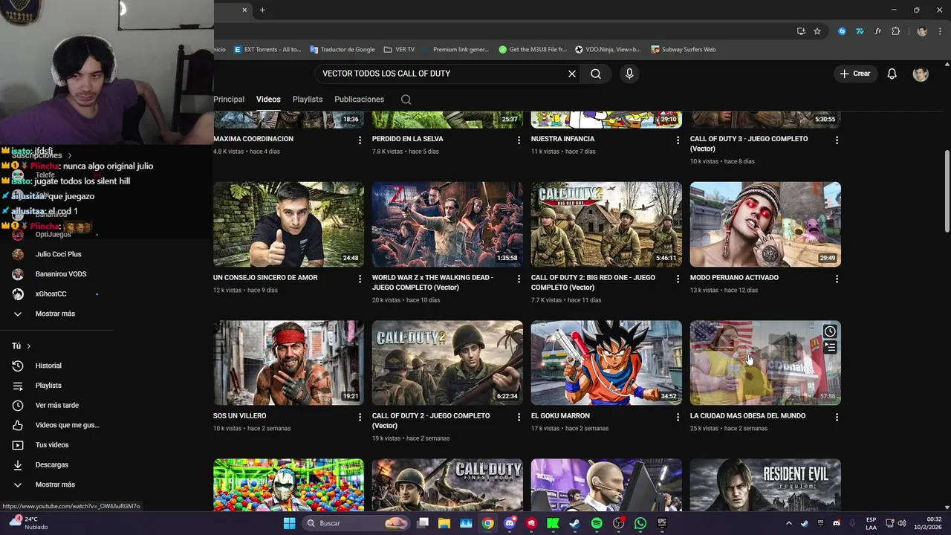Open Subway Surfers Web bookmark
Image resolution: width=951 pixels, height=535 pixels.
684,50
